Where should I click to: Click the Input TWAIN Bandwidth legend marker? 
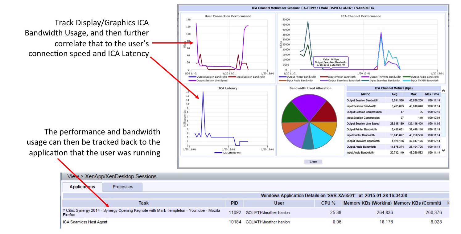point(405,81)
